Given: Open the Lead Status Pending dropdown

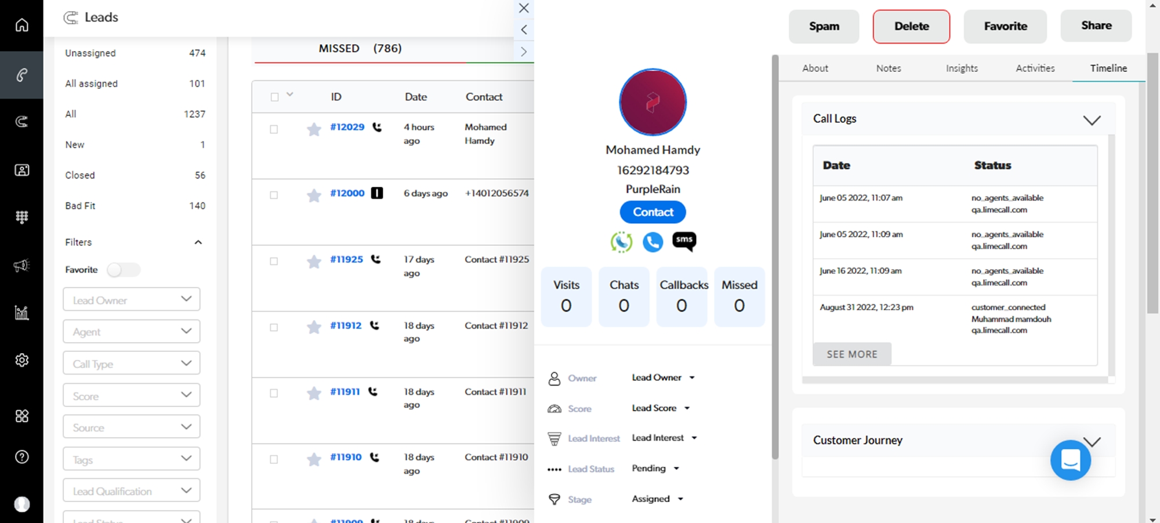Looking at the screenshot, I should pos(655,468).
